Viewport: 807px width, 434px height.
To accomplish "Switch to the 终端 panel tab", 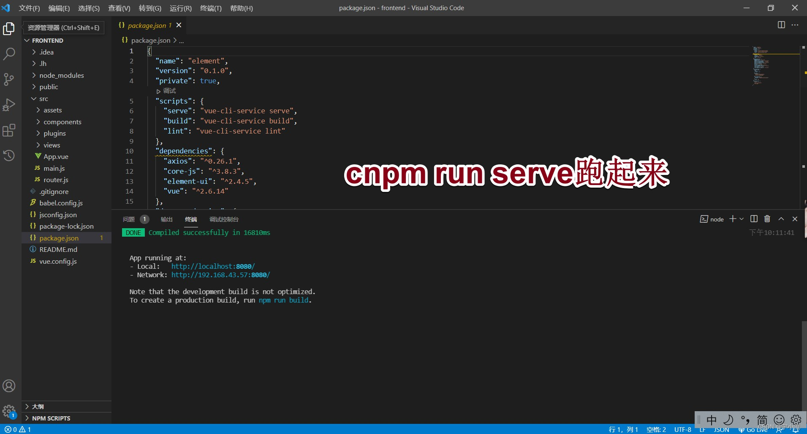I will pyautogui.click(x=191, y=219).
